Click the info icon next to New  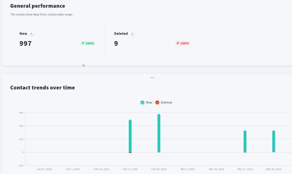tap(31, 34)
